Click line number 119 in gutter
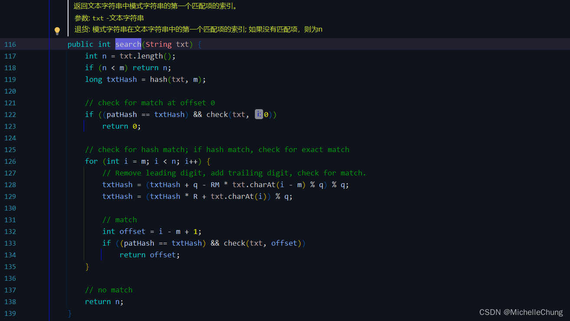Image resolution: width=570 pixels, height=321 pixels. point(10,79)
